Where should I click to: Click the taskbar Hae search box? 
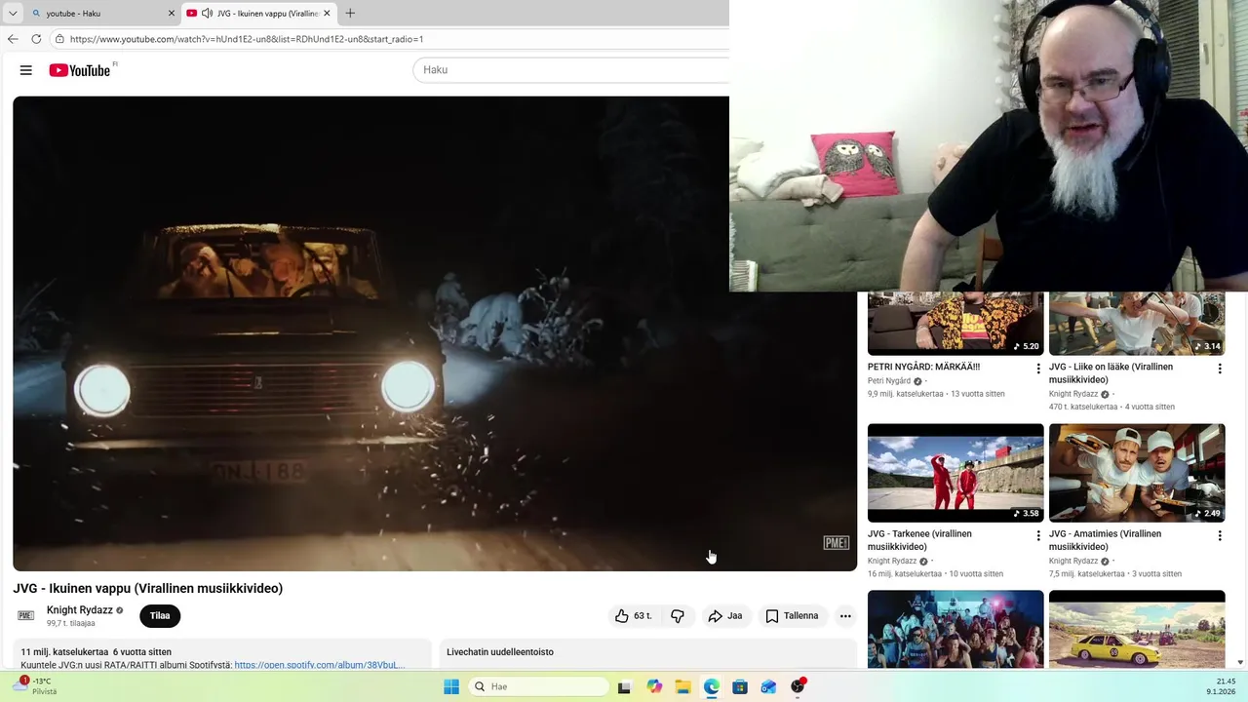coord(538,686)
